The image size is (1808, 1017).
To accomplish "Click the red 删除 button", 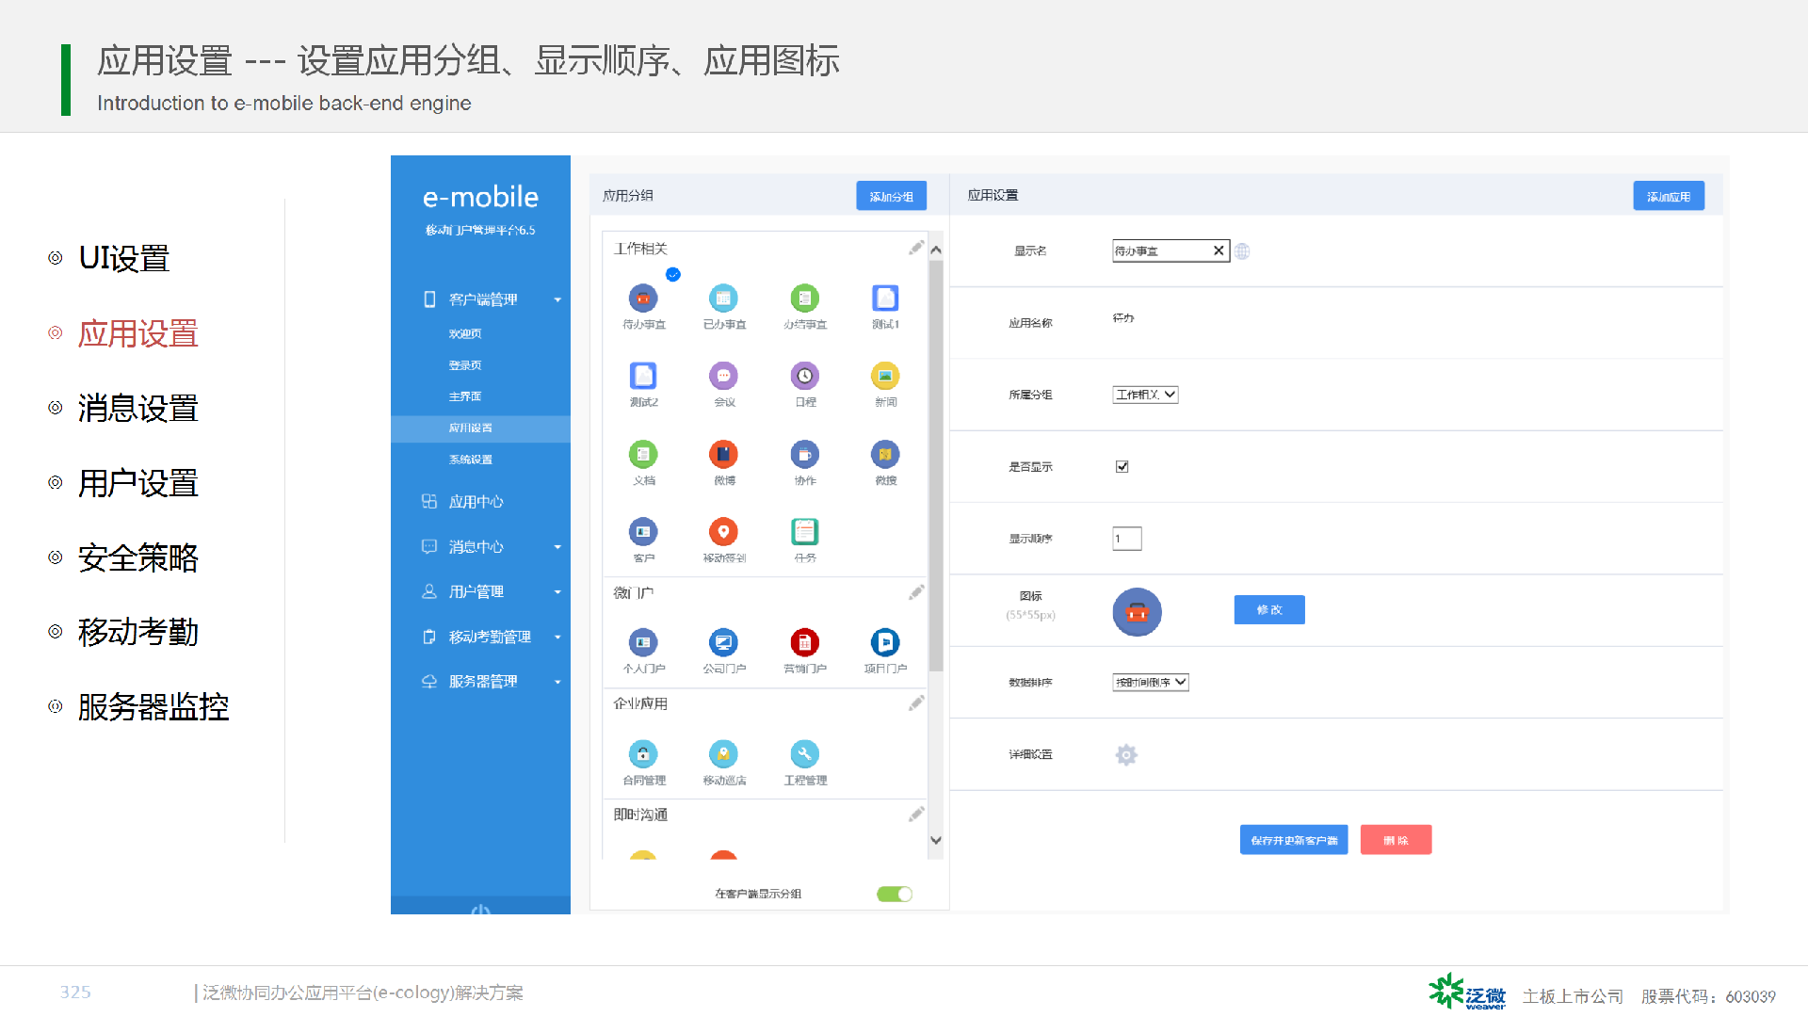I will tap(1396, 840).
